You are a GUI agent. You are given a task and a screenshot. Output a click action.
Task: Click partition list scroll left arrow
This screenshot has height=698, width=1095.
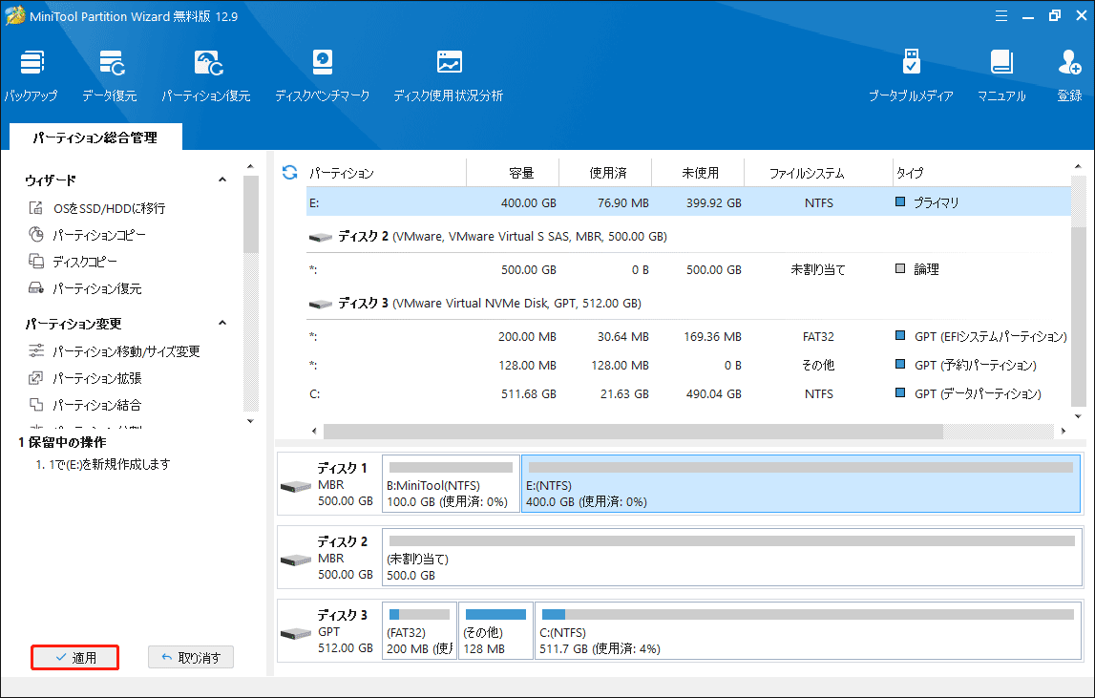[314, 431]
